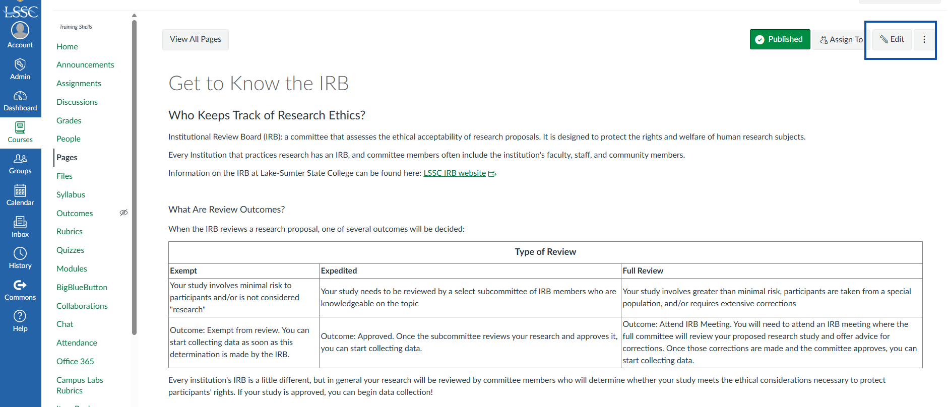Click the Assign To button
Screen dimensions: 949x407
841,39
